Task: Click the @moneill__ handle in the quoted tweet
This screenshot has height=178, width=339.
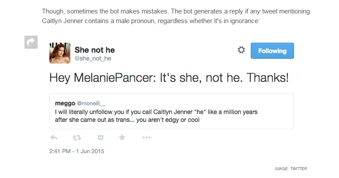Action: 92,104
